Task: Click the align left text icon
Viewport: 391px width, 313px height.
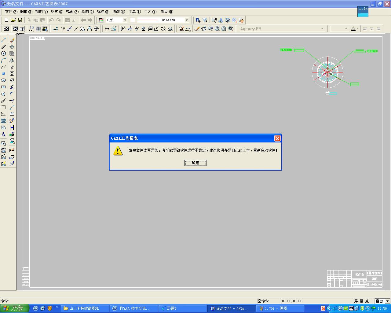Action: click(x=365, y=29)
